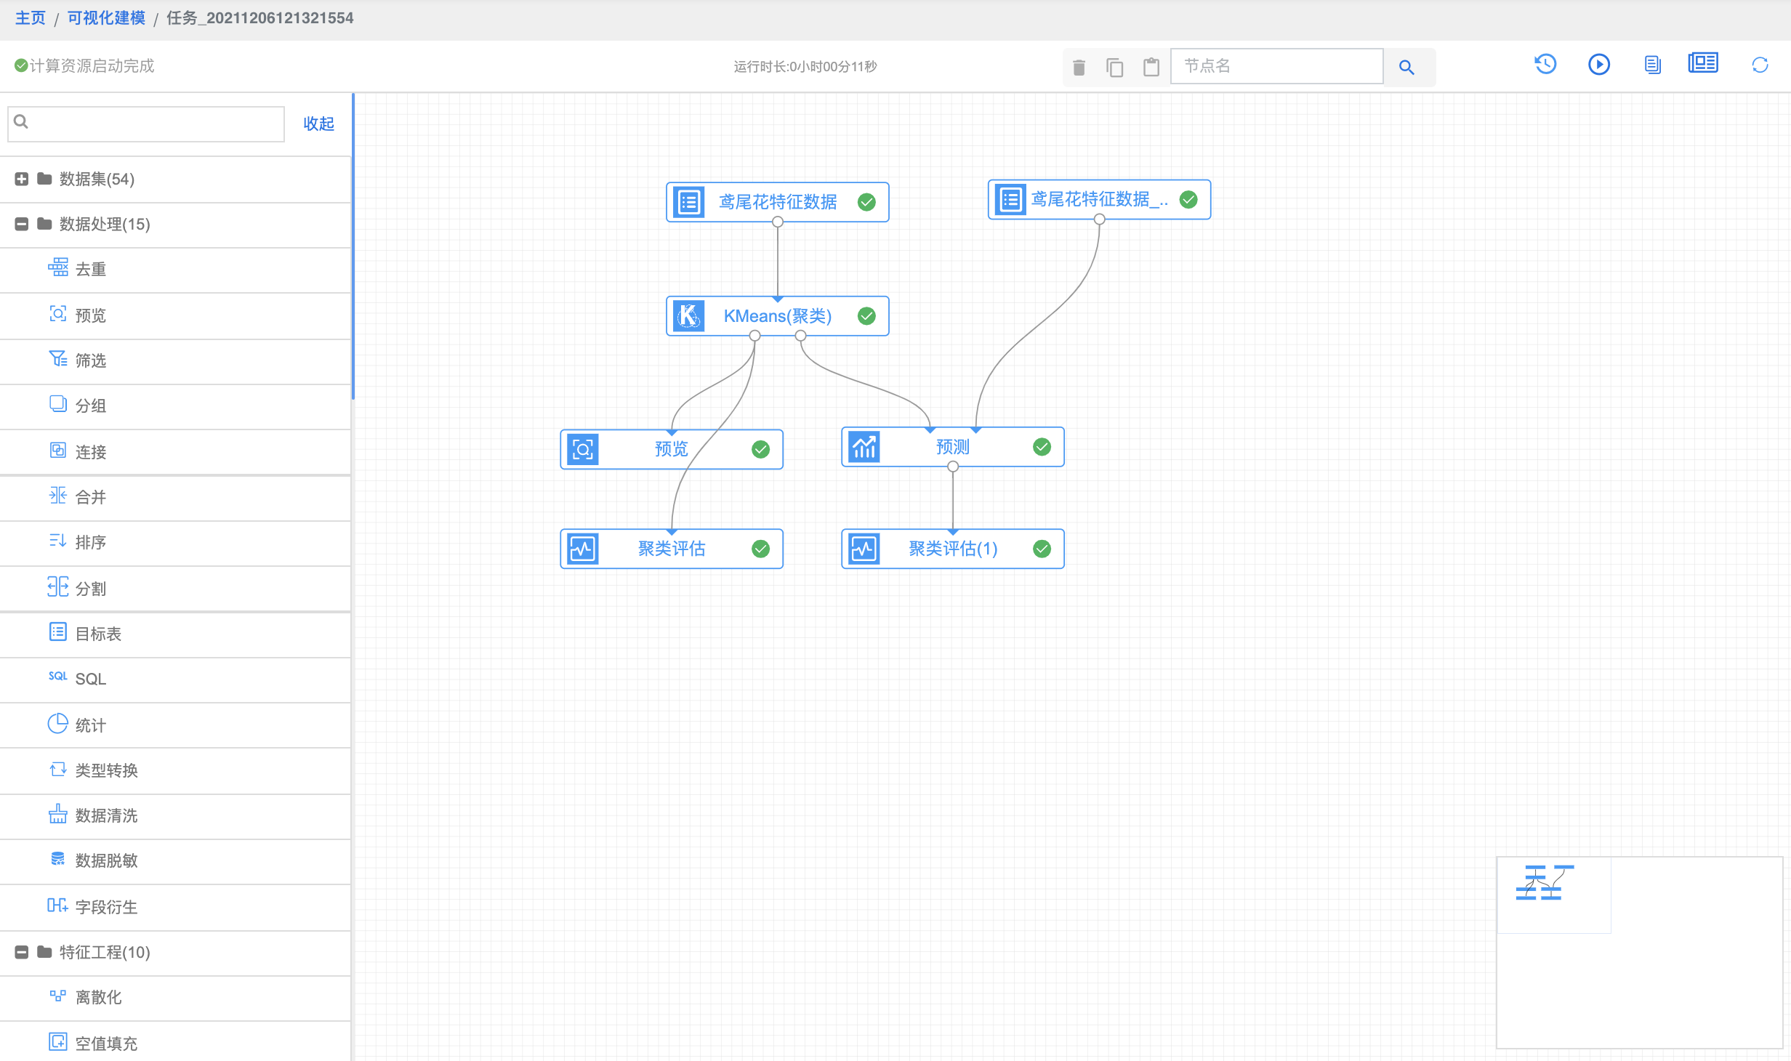This screenshot has width=1791, height=1061.
Task: Click the delete (trash) icon in toolbar
Action: [1079, 68]
